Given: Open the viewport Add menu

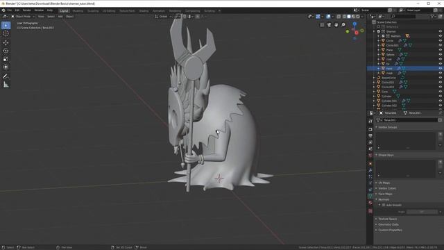Looking at the screenshot, I should pyautogui.click(x=60, y=17).
